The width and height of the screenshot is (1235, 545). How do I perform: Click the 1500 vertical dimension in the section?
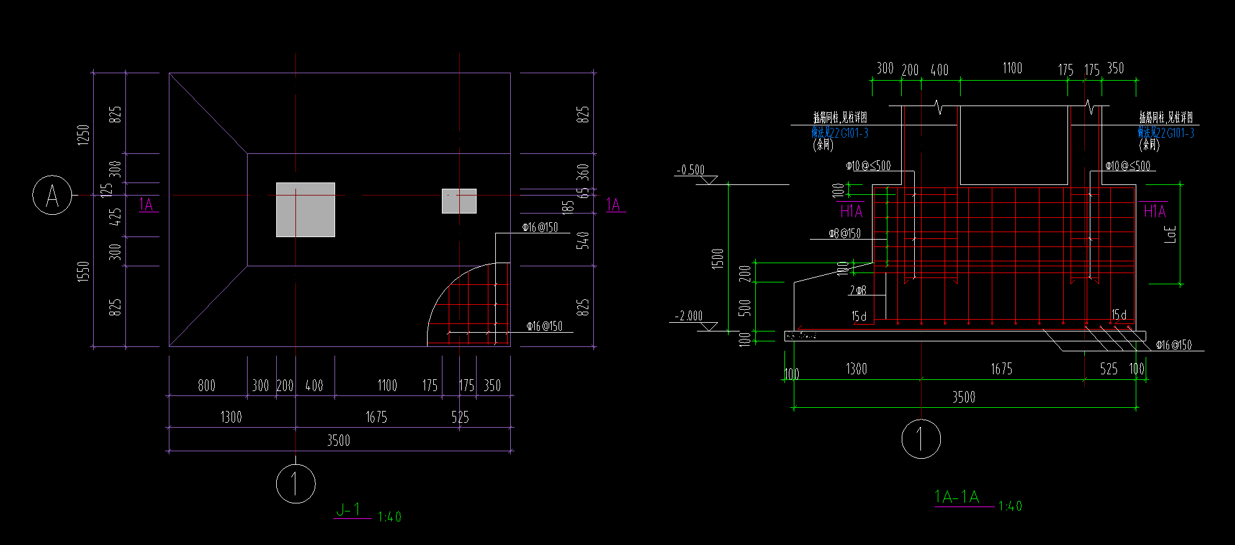pos(718,258)
